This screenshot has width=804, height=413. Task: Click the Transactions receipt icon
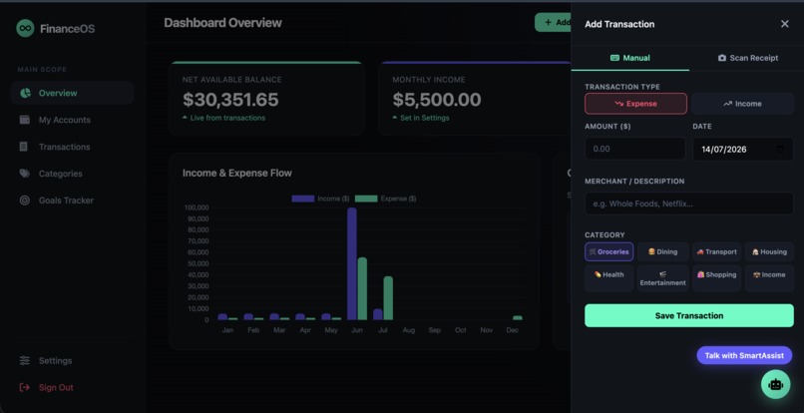point(24,147)
